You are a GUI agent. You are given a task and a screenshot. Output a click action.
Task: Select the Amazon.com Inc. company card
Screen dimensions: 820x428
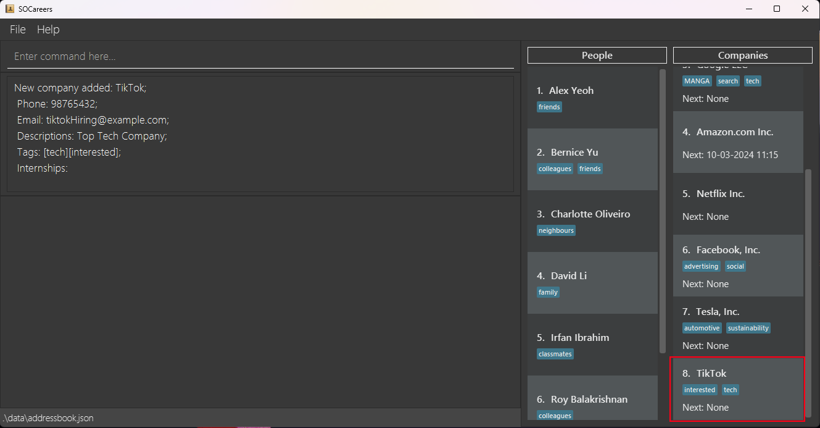click(738, 142)
